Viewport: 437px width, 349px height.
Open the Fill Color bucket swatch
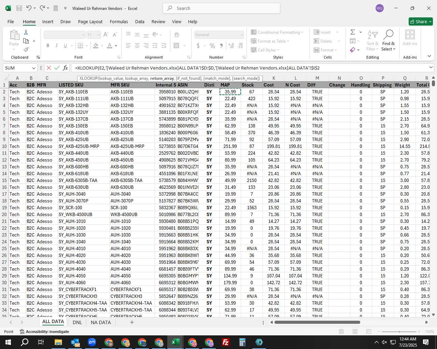tap(96, 45)
